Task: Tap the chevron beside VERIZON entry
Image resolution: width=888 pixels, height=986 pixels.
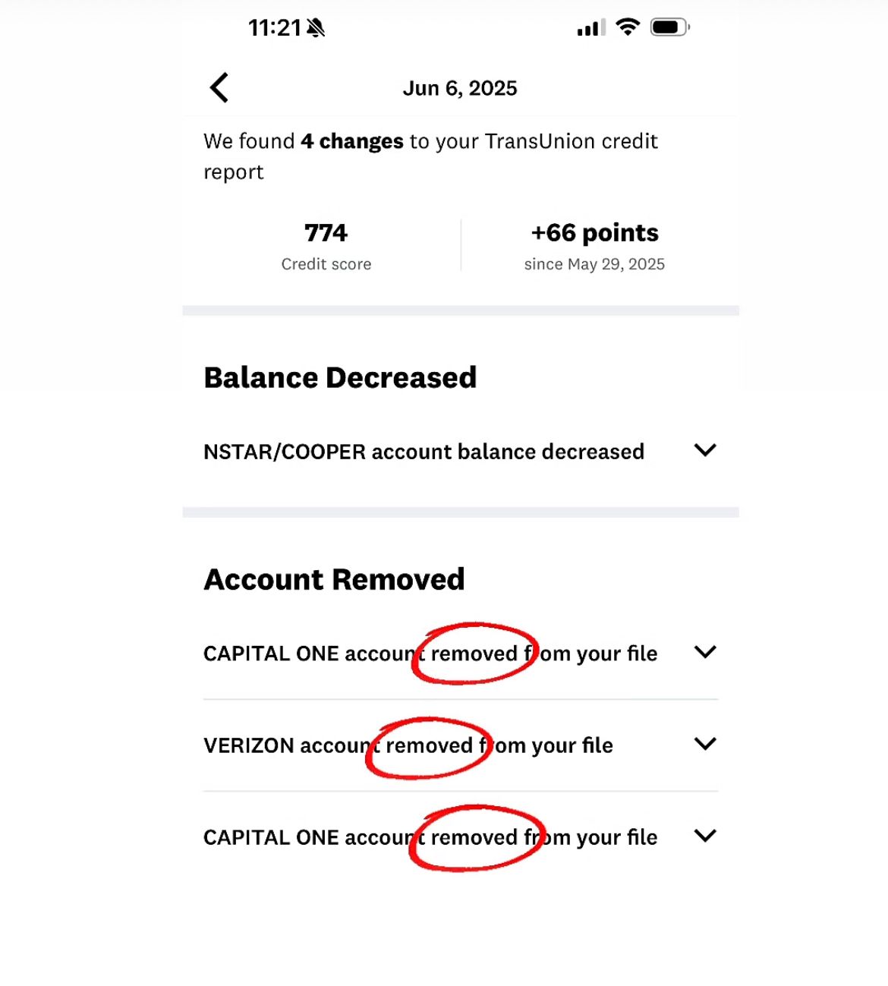Action: click(704, 744)
